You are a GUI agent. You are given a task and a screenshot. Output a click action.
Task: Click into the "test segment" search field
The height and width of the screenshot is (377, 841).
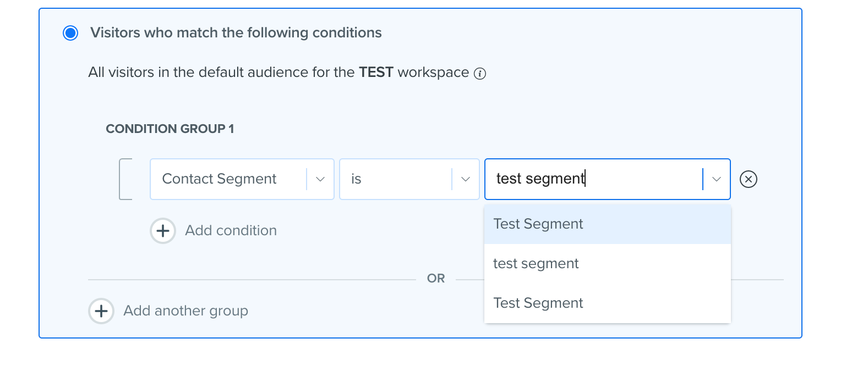tap(593, 179)
